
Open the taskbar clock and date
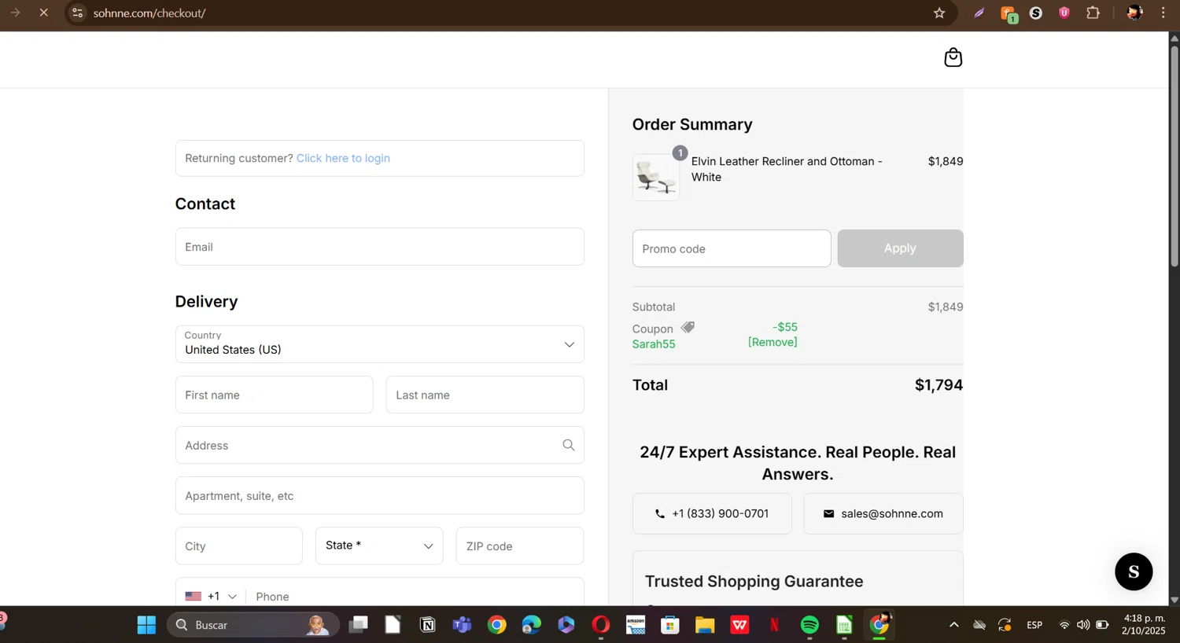point(1144,625)
